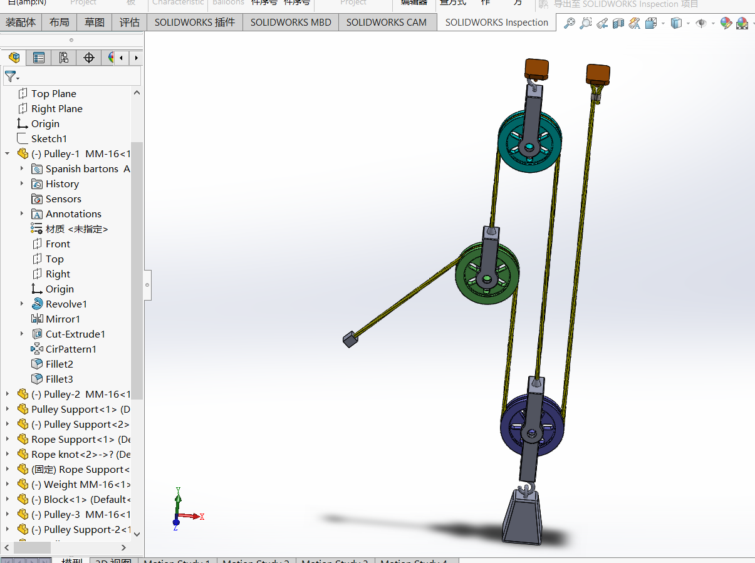Click the Previous View icon
Viewport: 755px width, 563px height.
point(601,23)
